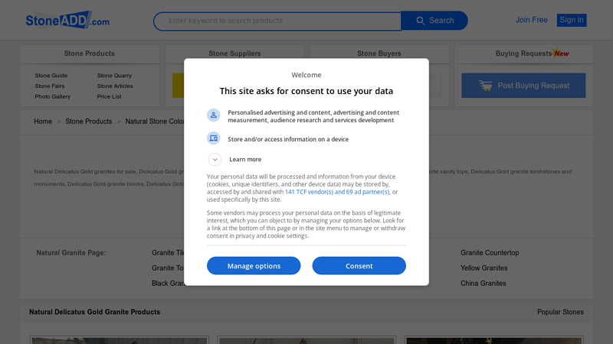Screen dimensions: 613x344
Task: Open the Yellow Granites link
Action: 484,268
